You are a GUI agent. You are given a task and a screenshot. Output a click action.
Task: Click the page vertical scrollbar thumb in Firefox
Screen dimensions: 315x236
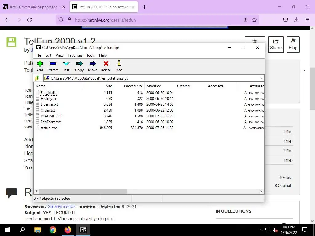pyautogui.click(x=312, y=88)
